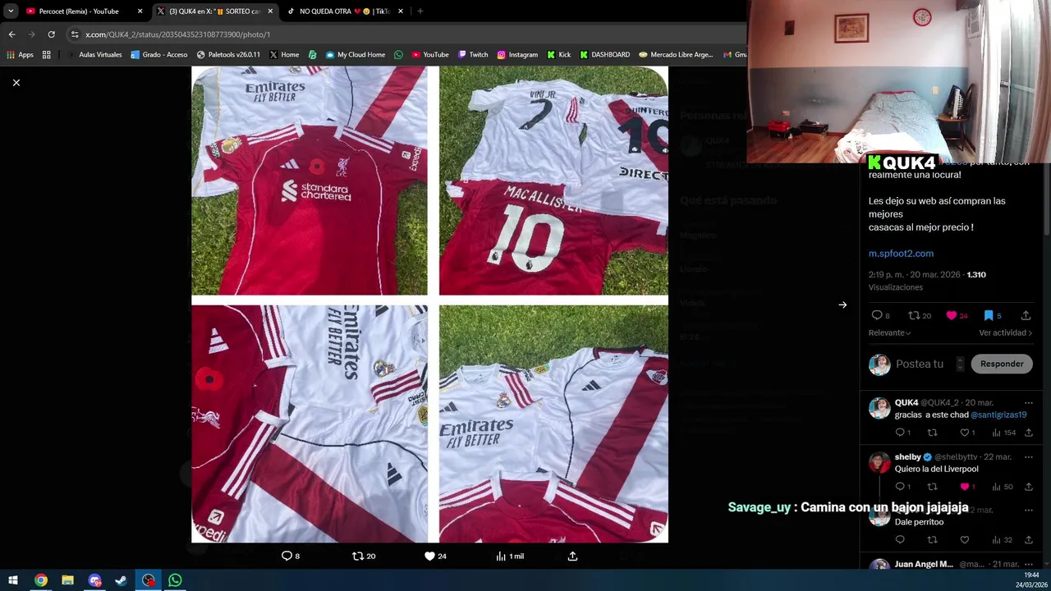Open the reply icon below the photo
This screenshot has width=1051, height=591.
[x=287, y=556]
